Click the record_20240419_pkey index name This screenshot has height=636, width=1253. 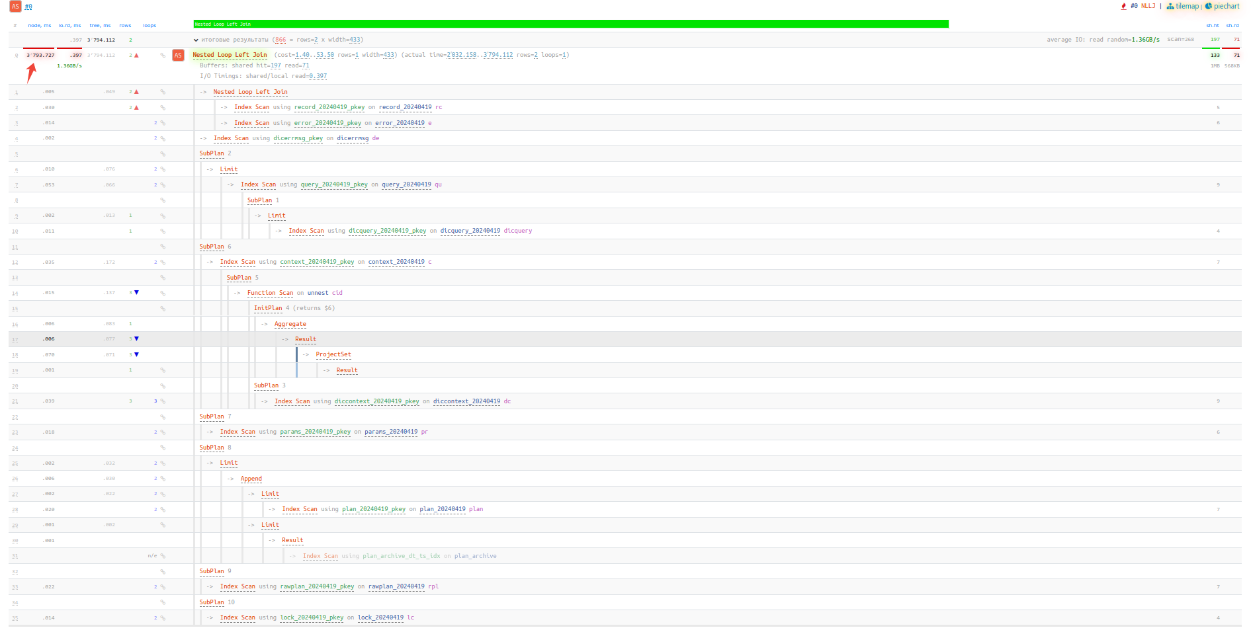[x=329, y=107]
